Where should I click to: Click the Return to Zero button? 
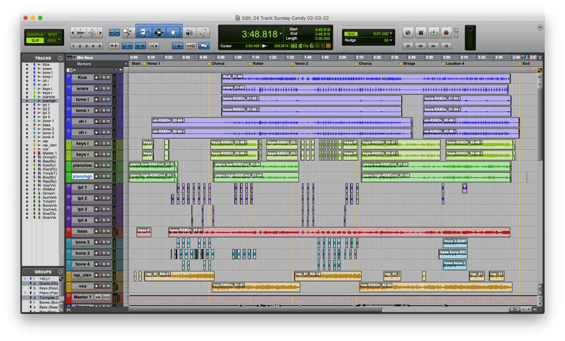pos(407,45)
